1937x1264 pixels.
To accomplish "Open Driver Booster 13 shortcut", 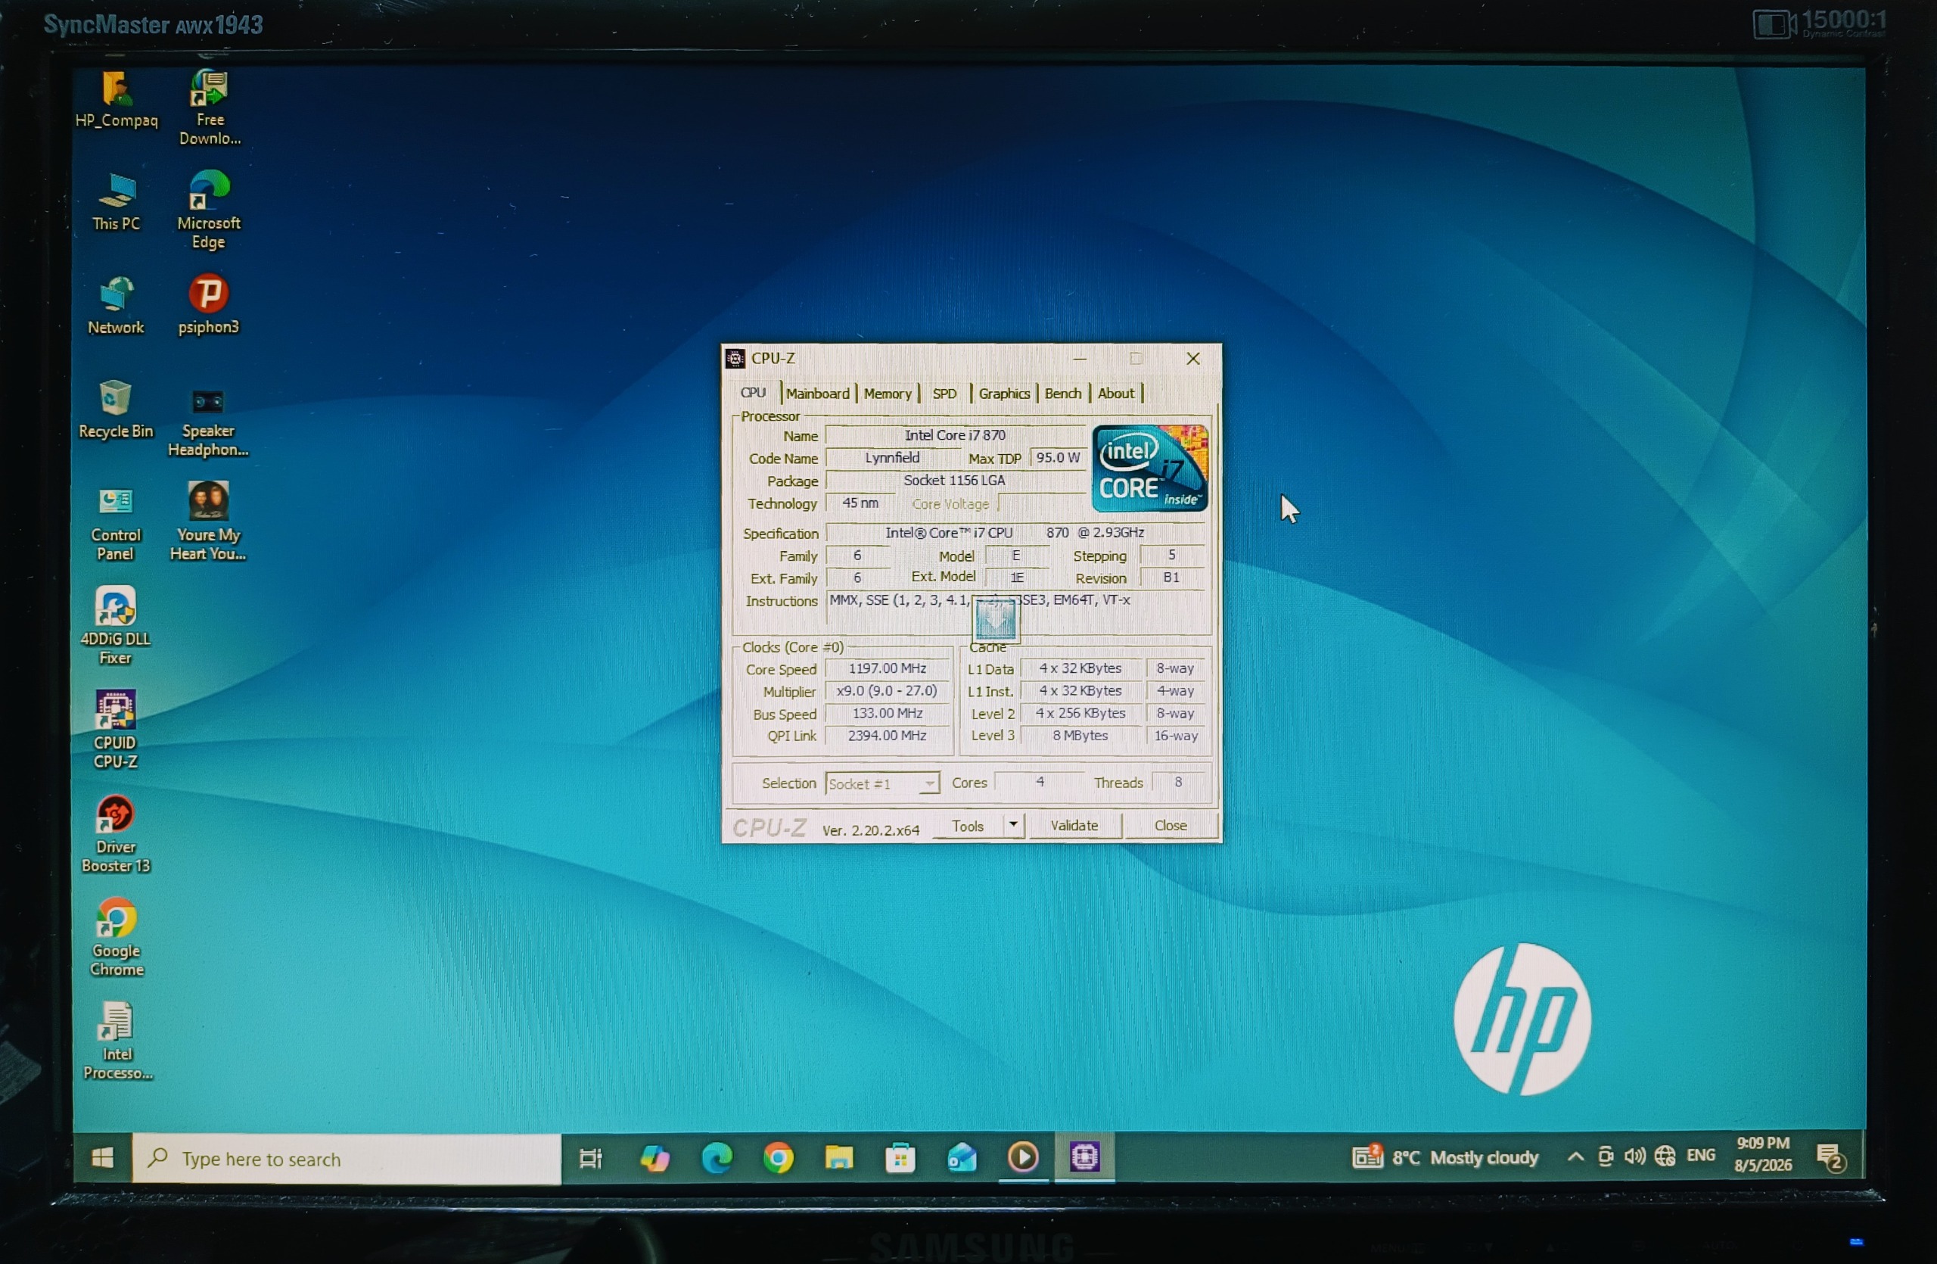I will [116, 834].
